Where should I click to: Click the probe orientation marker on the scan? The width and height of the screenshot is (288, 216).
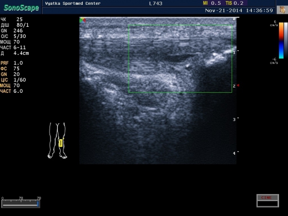(x=83, y=20)
